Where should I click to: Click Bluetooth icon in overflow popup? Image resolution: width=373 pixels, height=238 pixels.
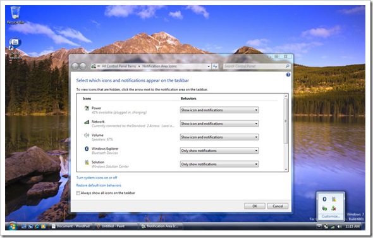tap(324, 199)
